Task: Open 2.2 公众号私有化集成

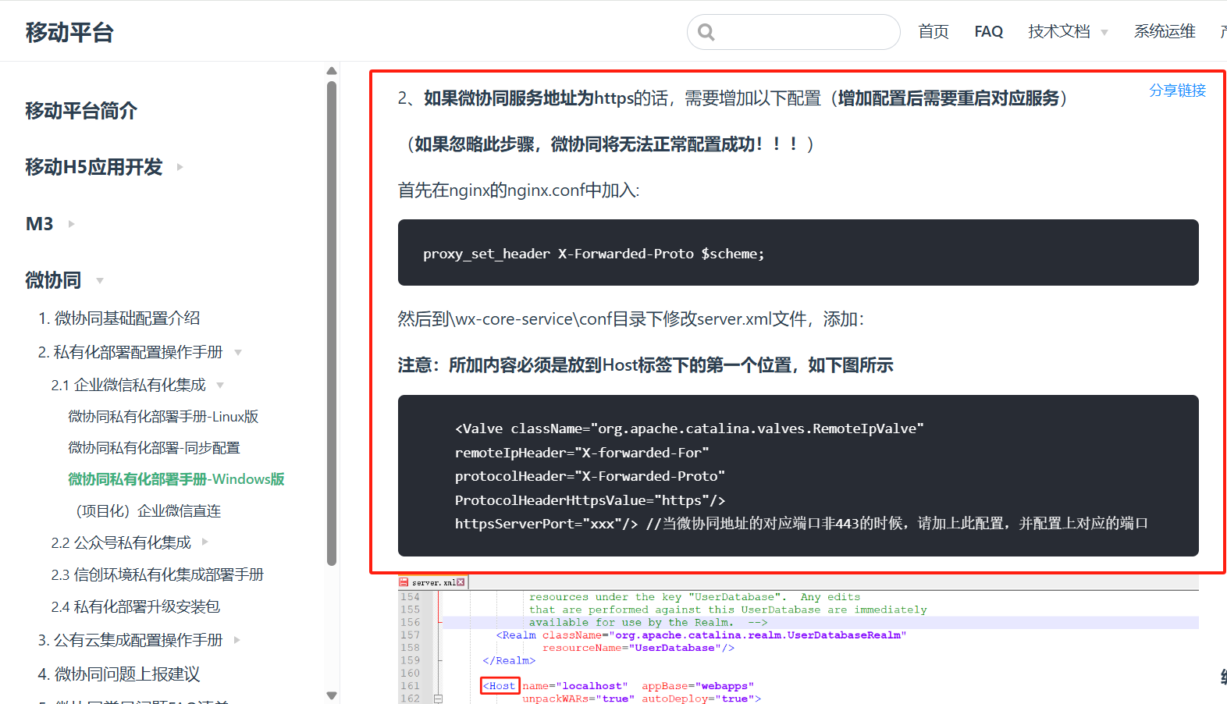Action: (121, 542)
